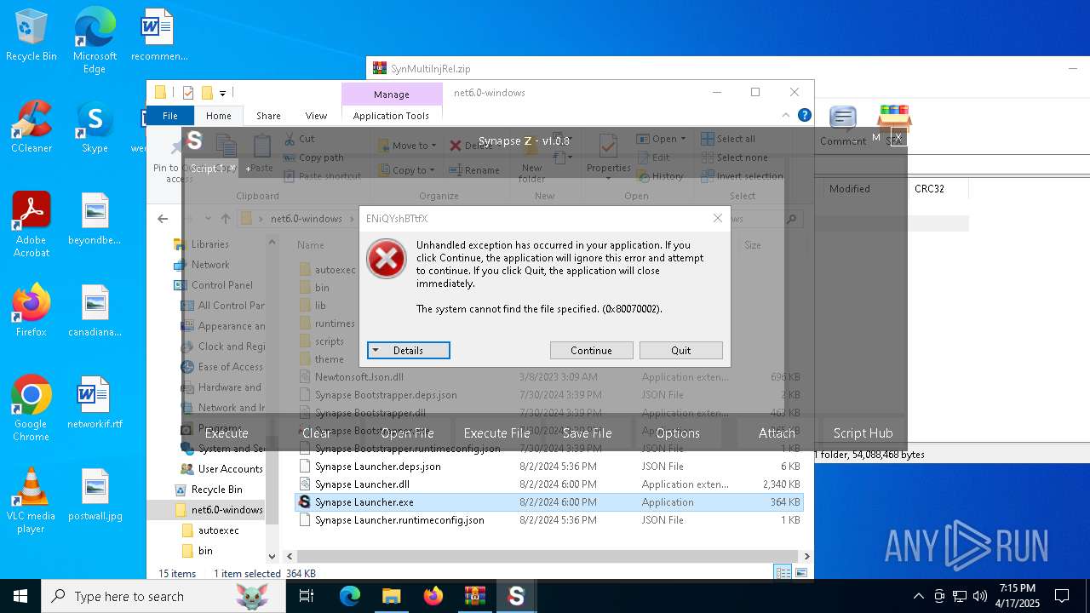This screenshot has height=613, width=1090.
Task: Click the Properties icon in quick access toolbar
Action: (x=188, y=93)
